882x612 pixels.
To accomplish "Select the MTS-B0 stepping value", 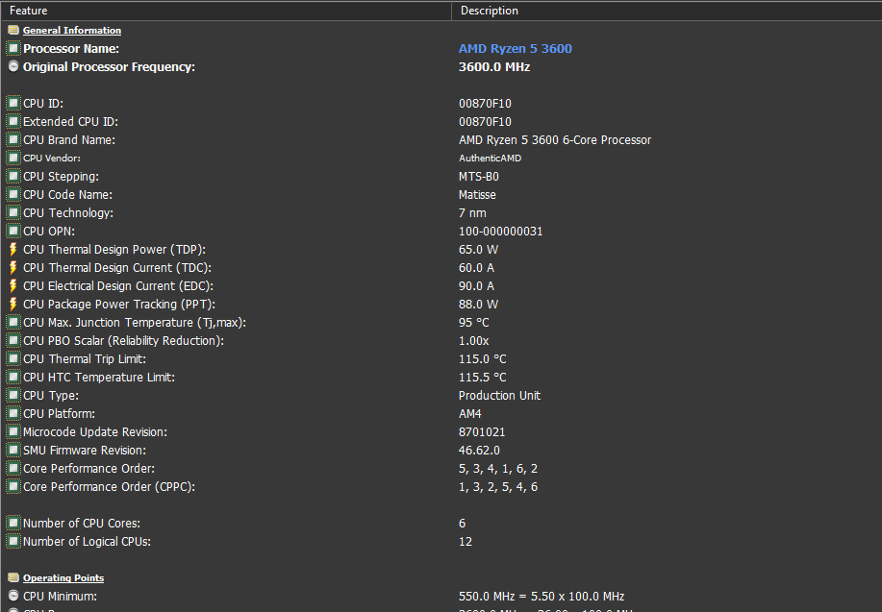I will click(479, 177).
